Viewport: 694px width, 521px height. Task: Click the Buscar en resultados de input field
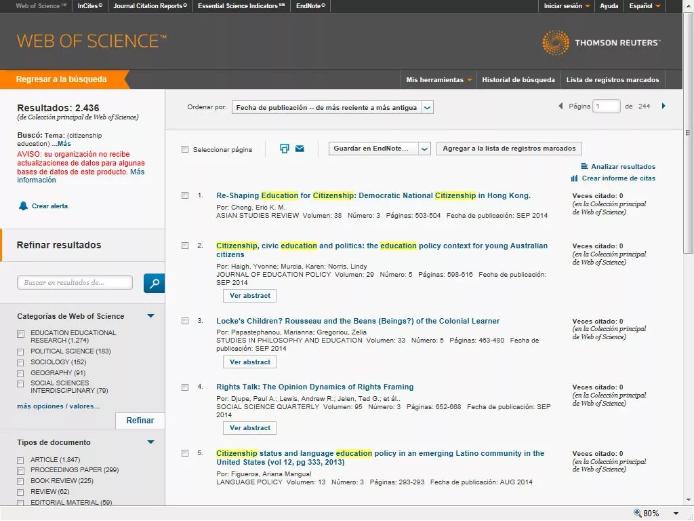pos(75,283)
